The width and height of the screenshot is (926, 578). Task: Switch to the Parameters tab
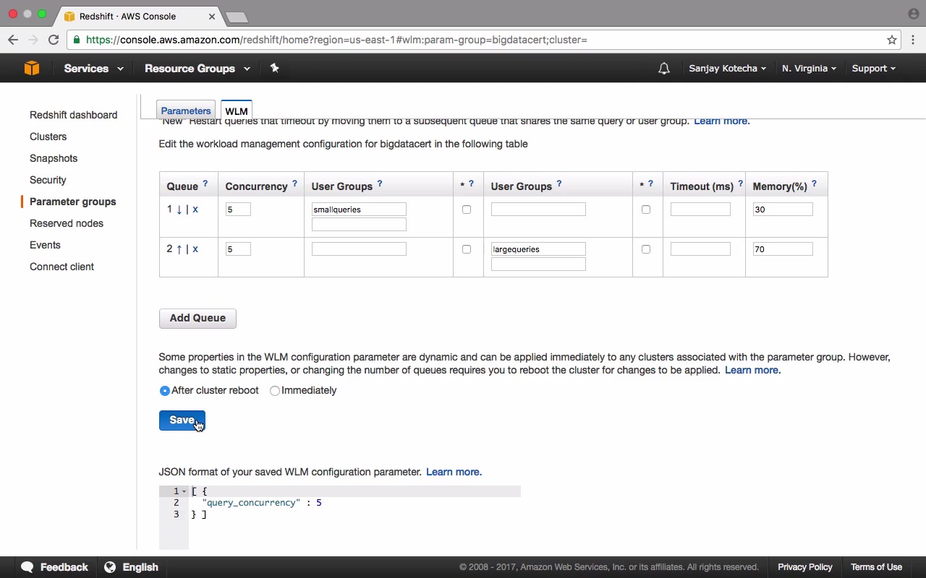coord(186,111)
